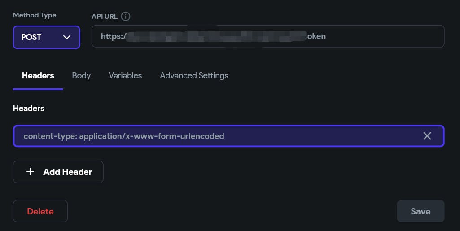The image size is (460, 231).
Task: Save the API configuration
Action: pyautogui.click(x=421, y=211)
